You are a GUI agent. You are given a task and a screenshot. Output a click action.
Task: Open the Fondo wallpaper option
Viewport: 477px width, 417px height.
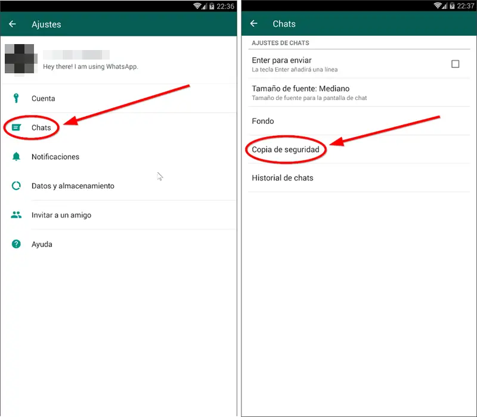pyautogui.click(x=359, y=121)
